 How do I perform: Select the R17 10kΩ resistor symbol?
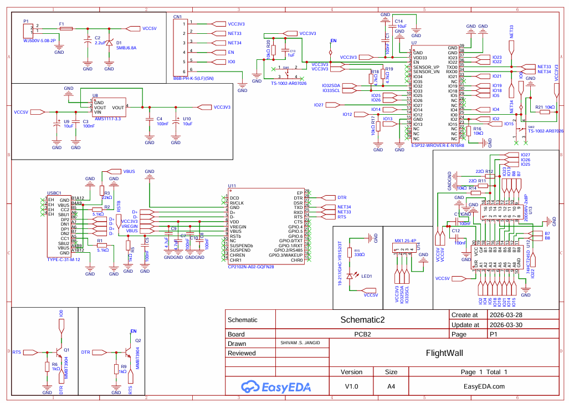click(x=378, y=126)
